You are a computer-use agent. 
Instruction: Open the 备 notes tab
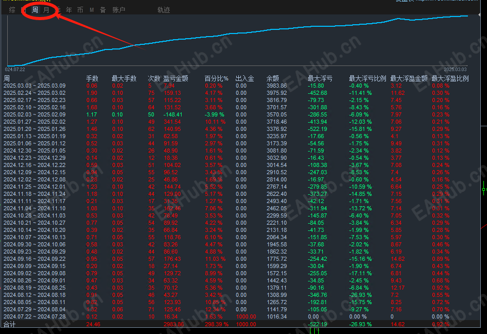(x=103, y=10)
